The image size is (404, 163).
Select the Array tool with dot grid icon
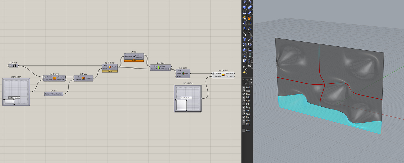(244, 55)
